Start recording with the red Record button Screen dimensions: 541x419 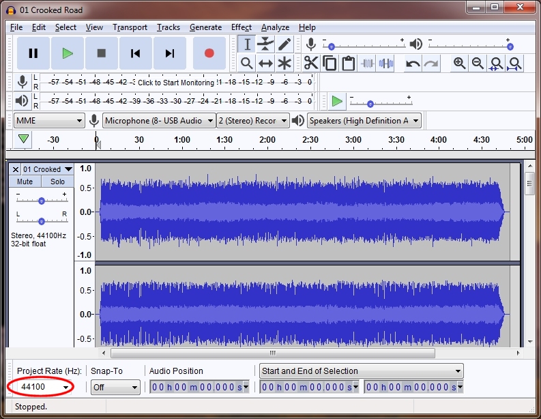point(209,53)
